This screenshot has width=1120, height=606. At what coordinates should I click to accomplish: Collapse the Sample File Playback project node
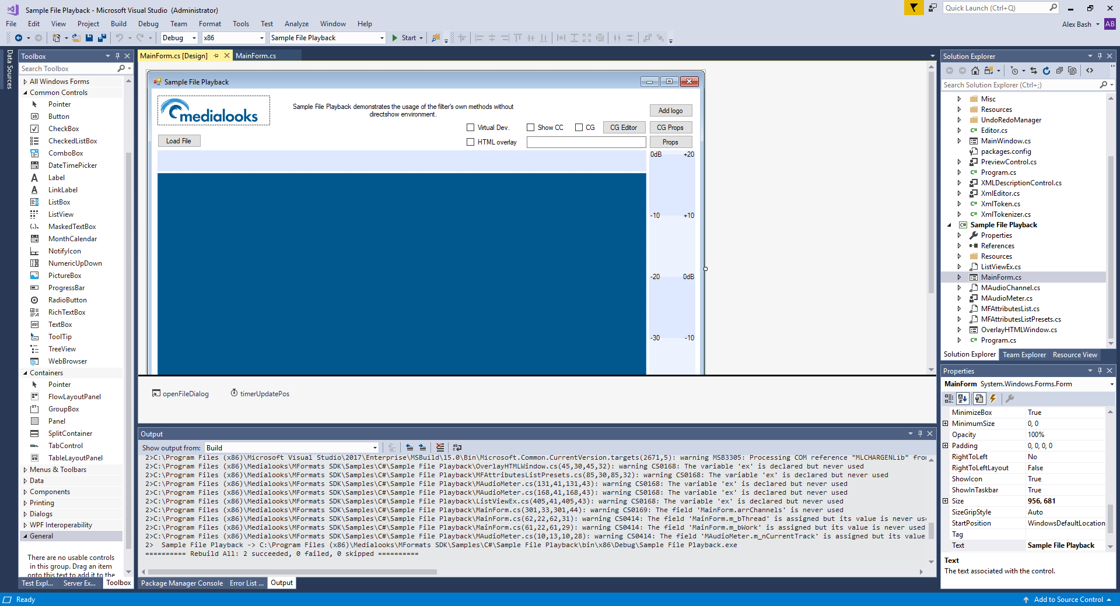[x=949, y=225]
